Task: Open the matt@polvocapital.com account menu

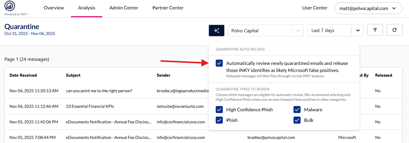Action: coord(368,8)
